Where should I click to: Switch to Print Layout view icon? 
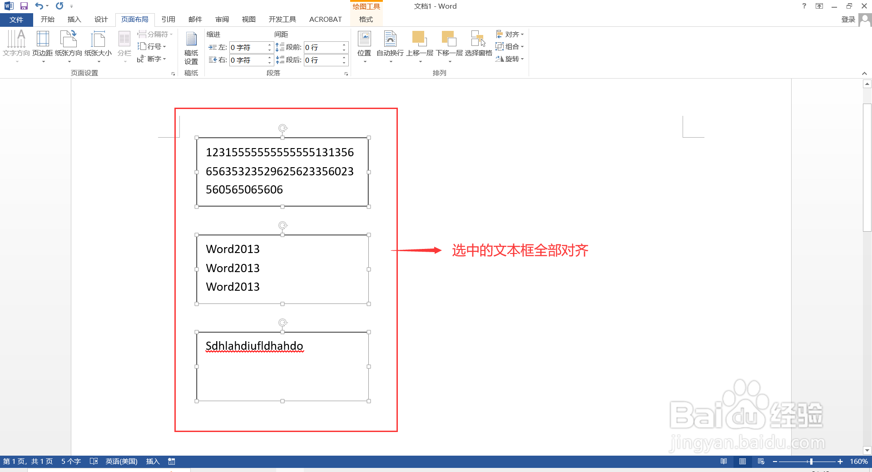[x=743, y=461]
